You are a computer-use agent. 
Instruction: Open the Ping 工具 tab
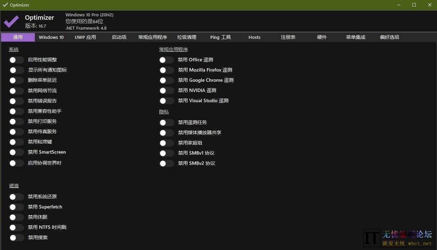pos(220,37)
